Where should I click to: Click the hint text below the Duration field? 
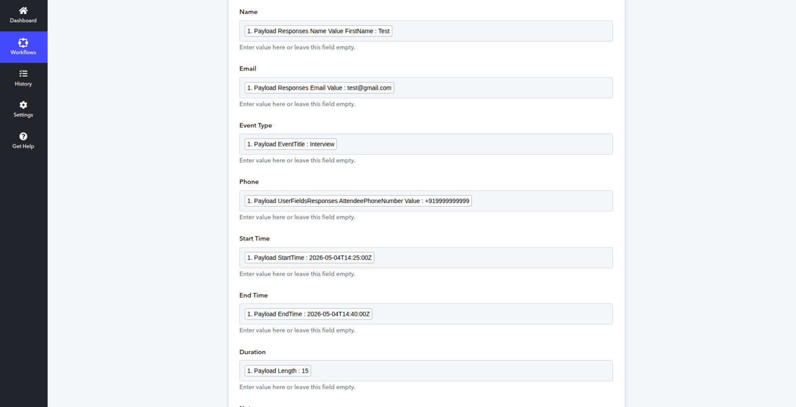(298, 387)
